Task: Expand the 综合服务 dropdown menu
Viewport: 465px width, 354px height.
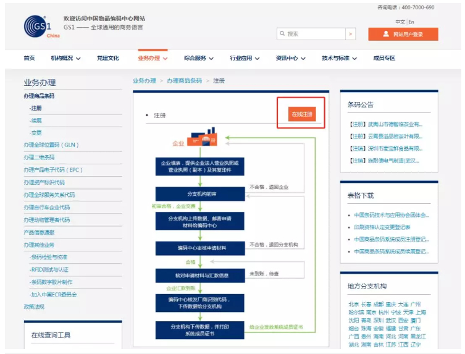Action: tap(199, 58)
